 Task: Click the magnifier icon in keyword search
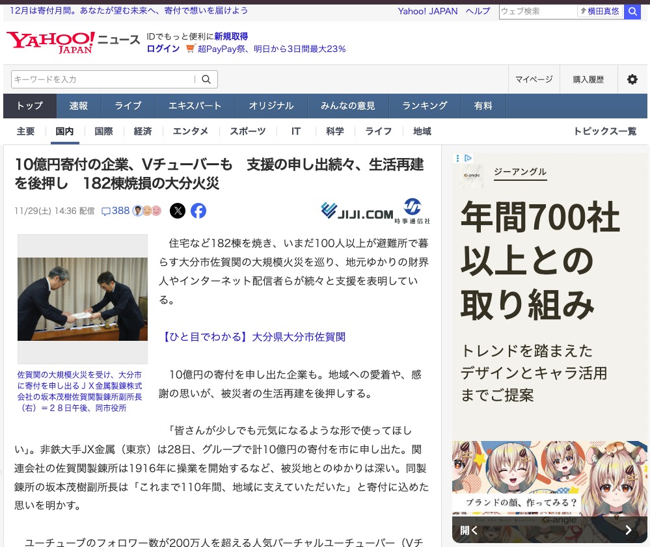coord(206,79)
